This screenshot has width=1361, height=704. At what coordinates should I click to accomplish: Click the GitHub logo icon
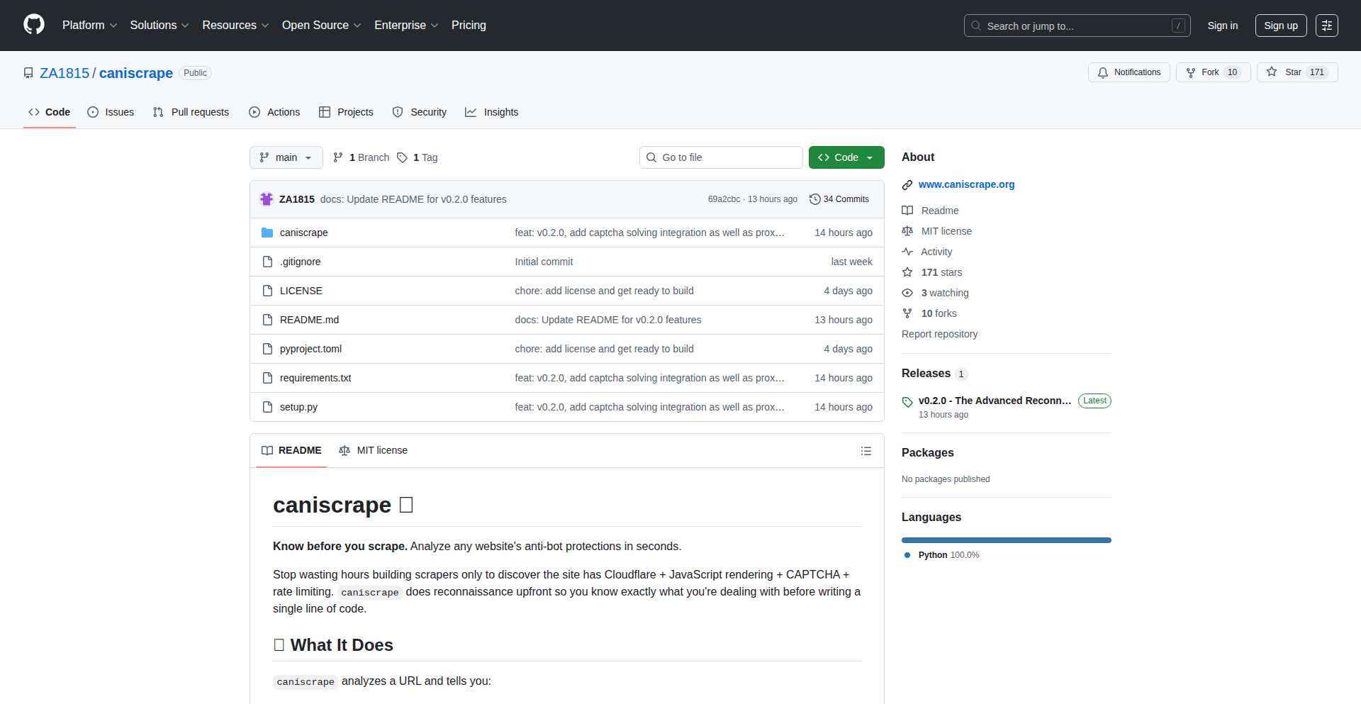click(34, 25)
